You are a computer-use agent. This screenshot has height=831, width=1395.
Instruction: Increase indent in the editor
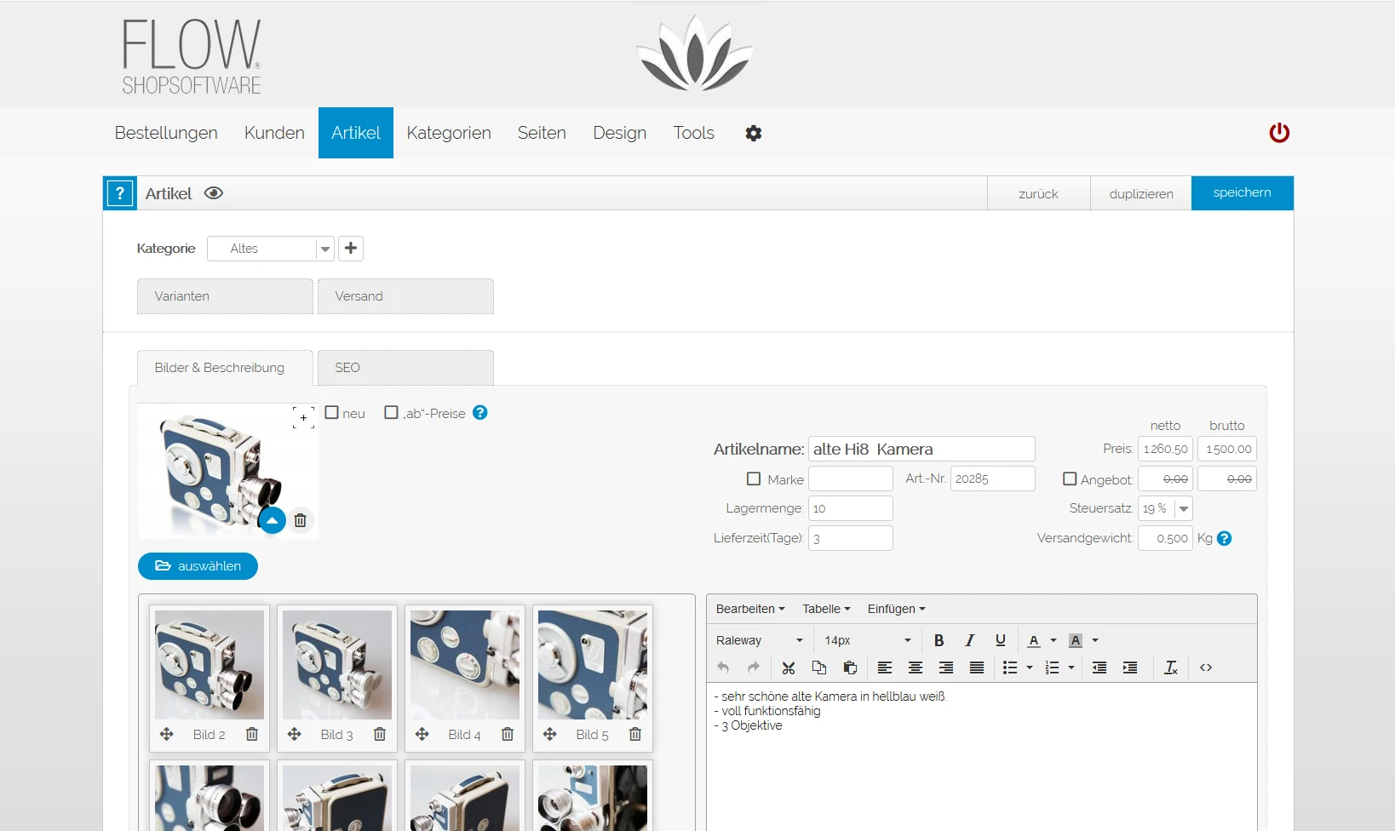(x=1130, y=668)
